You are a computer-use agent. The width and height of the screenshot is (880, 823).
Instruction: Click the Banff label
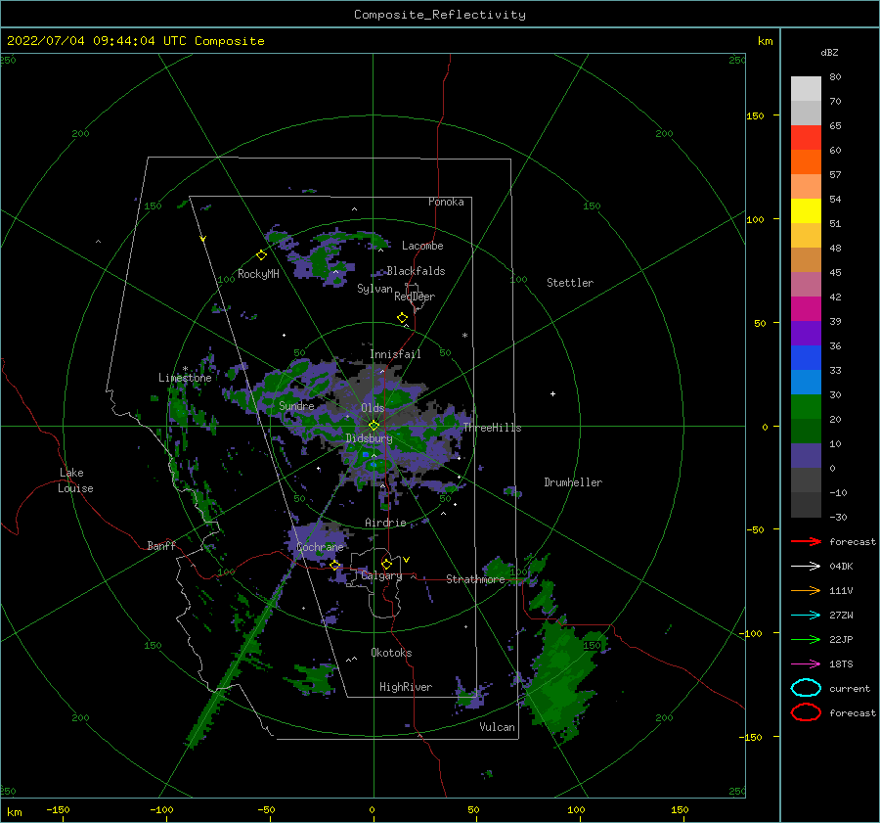point(161,545)
